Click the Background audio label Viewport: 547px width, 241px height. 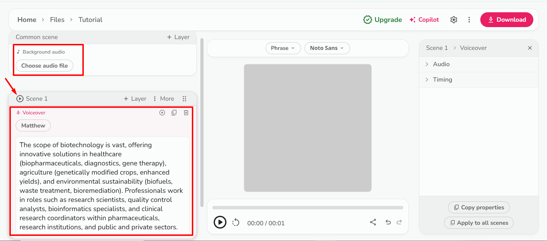click(x=44, y=52)
